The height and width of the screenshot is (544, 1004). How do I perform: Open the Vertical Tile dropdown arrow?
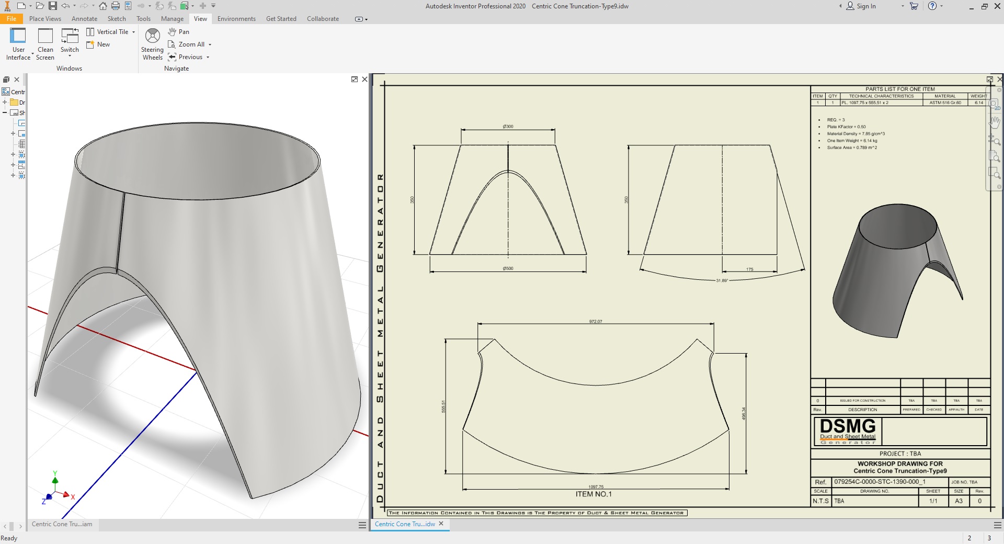[134, 32]
